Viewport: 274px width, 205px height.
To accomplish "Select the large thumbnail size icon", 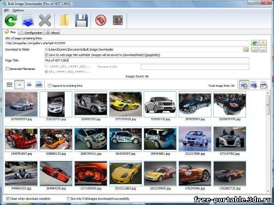I will [39, 84].
